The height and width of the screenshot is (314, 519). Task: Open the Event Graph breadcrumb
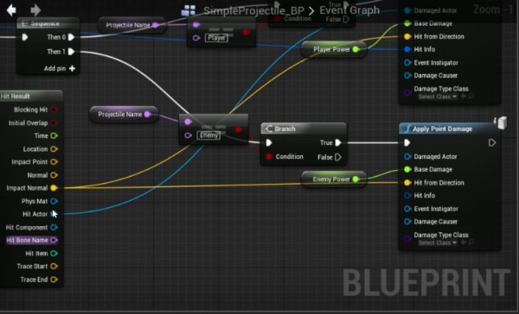[x=349, y=10]
